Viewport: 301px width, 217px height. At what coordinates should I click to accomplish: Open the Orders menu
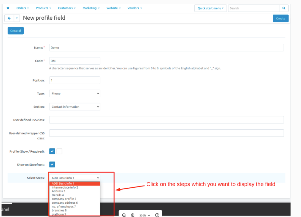click(x=22, y=8)
